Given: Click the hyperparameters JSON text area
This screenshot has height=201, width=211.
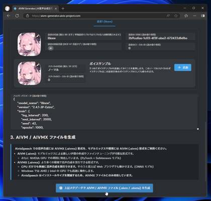Looking at the screenshot, I should [x=104, y=112].
